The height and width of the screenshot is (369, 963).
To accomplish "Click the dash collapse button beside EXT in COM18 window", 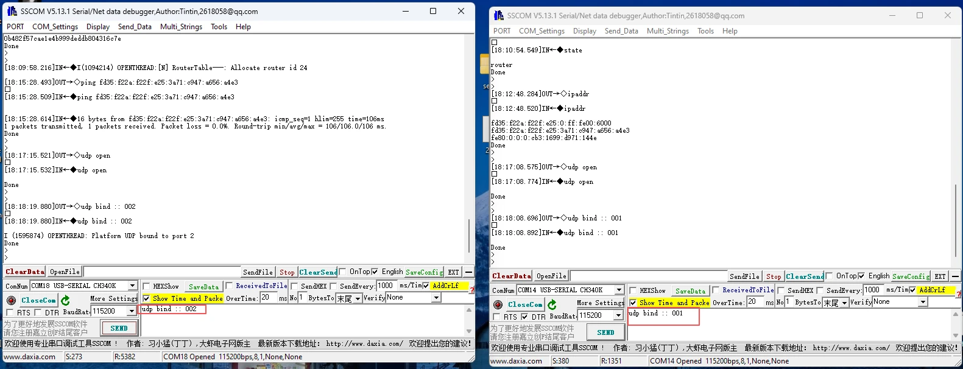I will tap(468, 272).
